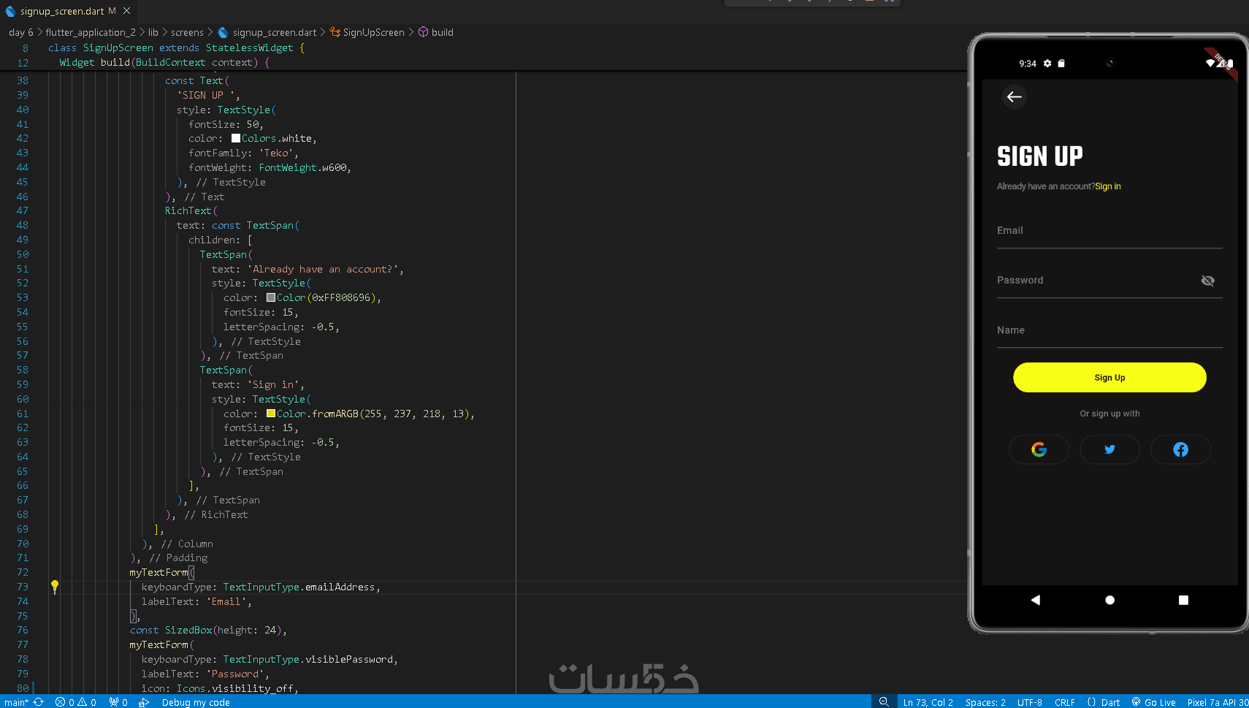
Task: Open the CRLF line ending selector
Action: (1064, 702)
